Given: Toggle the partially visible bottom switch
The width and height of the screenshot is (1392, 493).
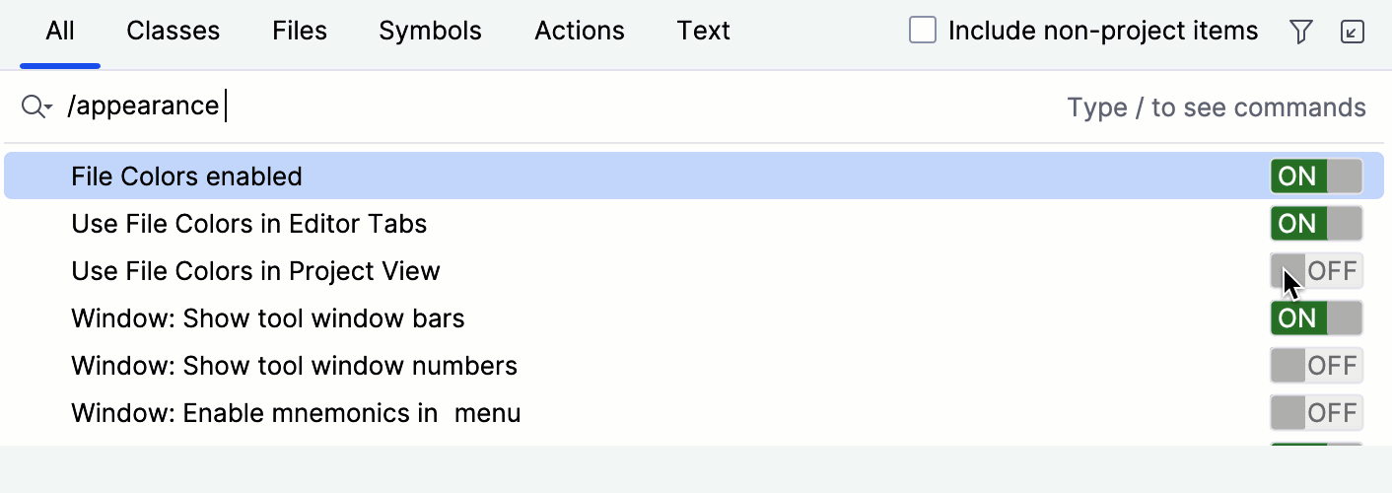Looking at the screenshot, I should click(x=1317, y=445).
